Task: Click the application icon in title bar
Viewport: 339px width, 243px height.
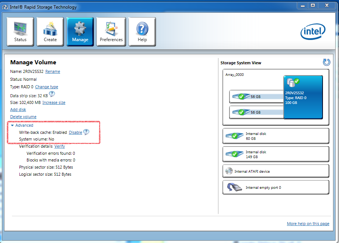Action: [5, 7]
